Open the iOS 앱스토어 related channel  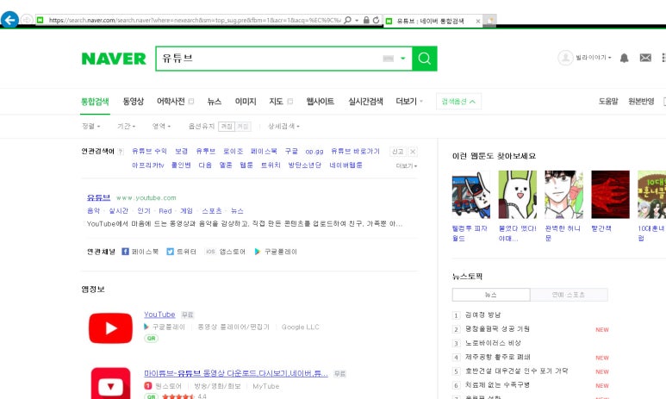click(226, 252)
